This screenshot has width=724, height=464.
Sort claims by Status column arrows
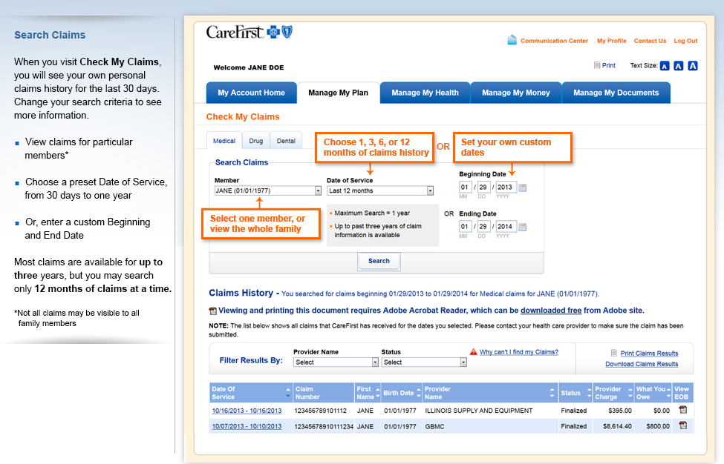coord(589,393)
